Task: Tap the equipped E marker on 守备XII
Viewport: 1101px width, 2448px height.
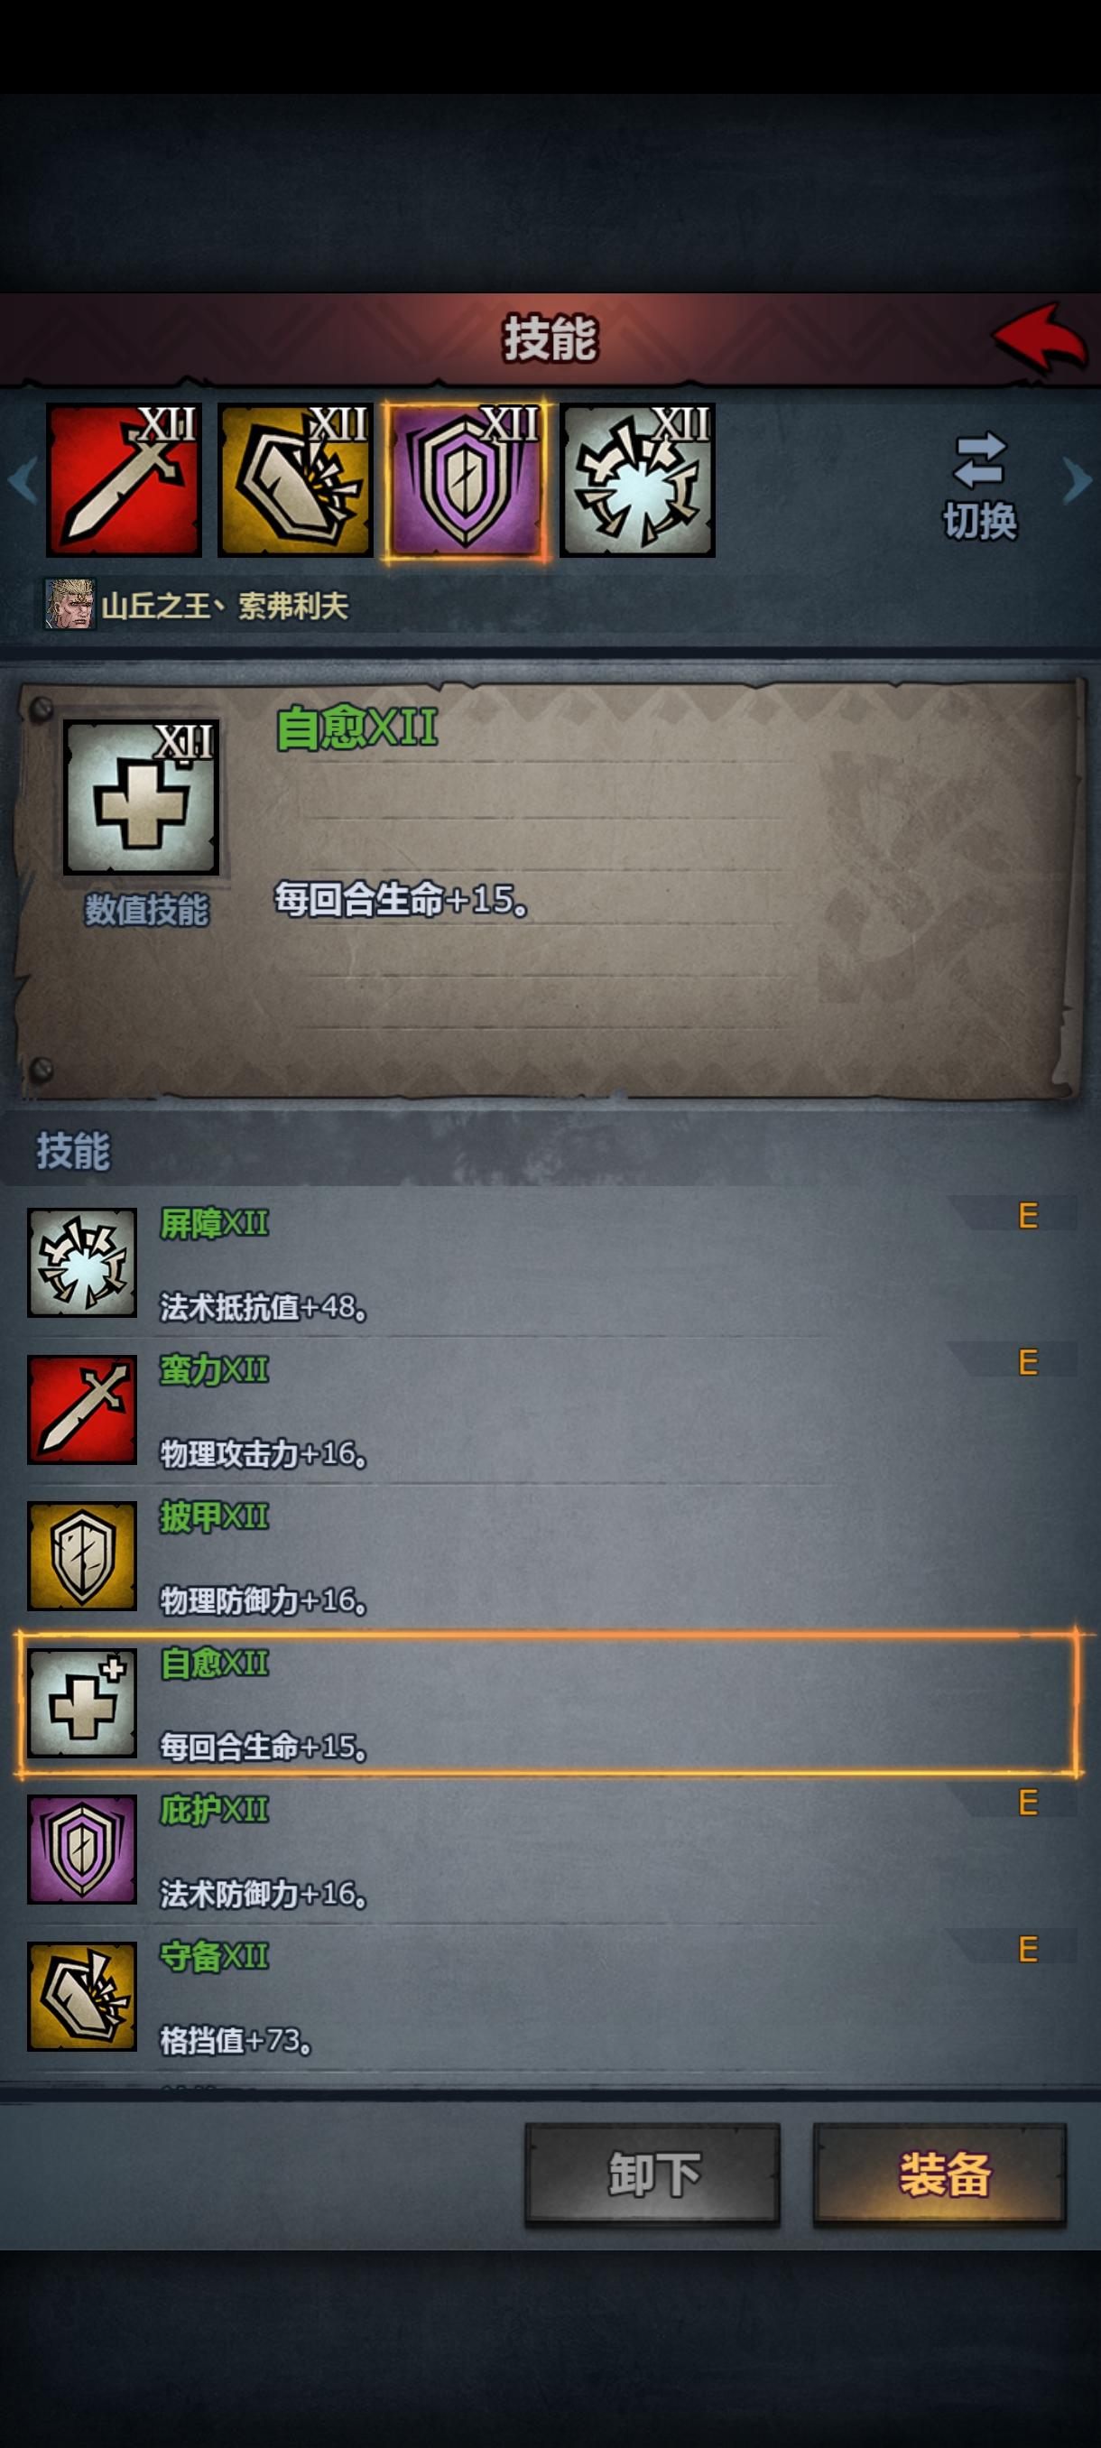Action: pyautogui.click(x=1028, y=1949)
